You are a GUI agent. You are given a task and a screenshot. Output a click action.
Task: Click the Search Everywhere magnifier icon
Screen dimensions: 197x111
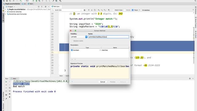[195, 1]
